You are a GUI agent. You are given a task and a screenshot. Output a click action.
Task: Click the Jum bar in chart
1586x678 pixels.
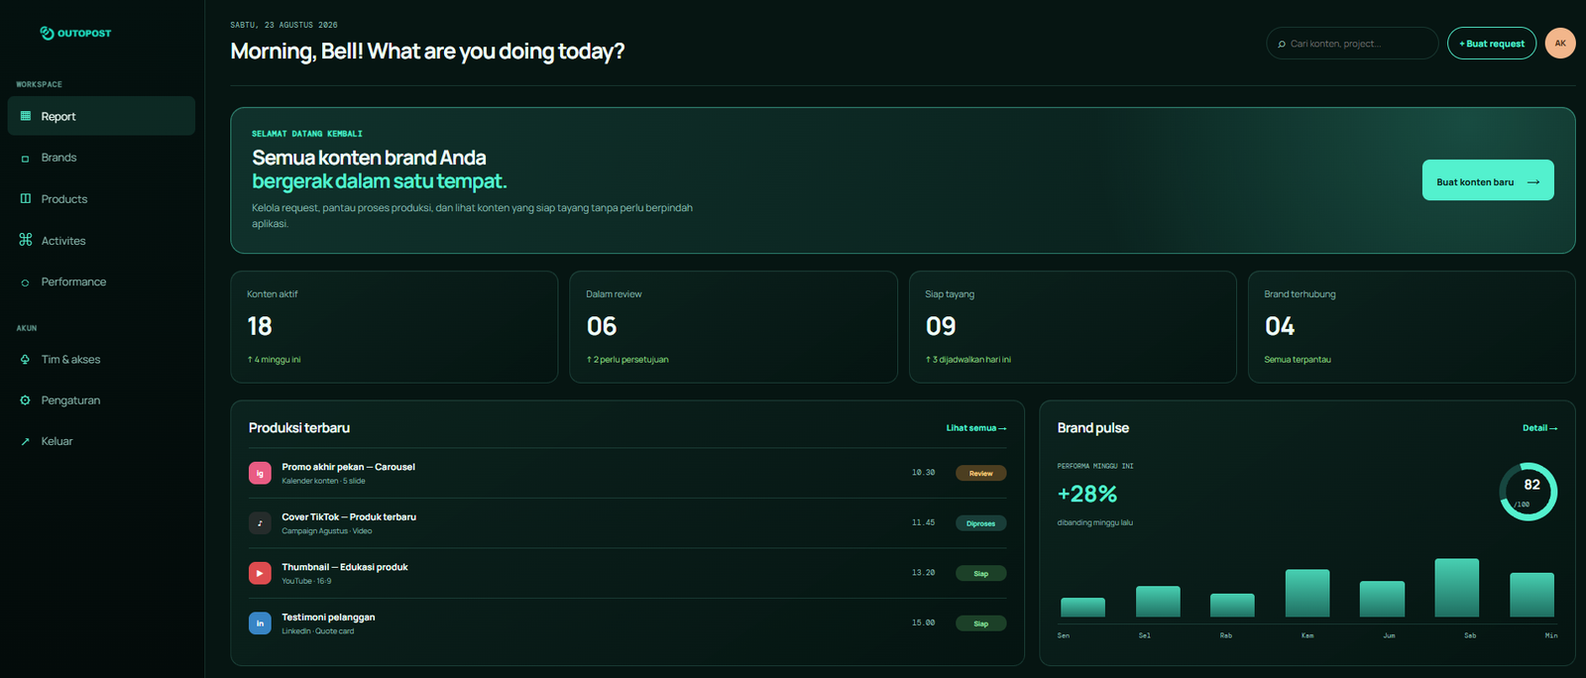coord(1382,600)
